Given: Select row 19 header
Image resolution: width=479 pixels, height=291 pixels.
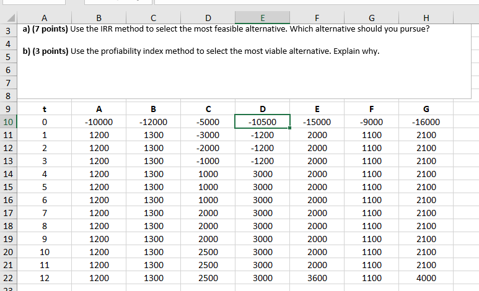Looking at the screenshot, I should tap(8, 239).
